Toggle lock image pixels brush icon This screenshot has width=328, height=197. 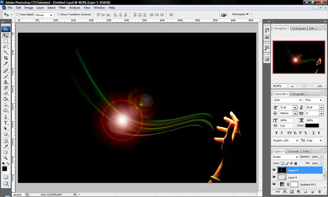287,163
